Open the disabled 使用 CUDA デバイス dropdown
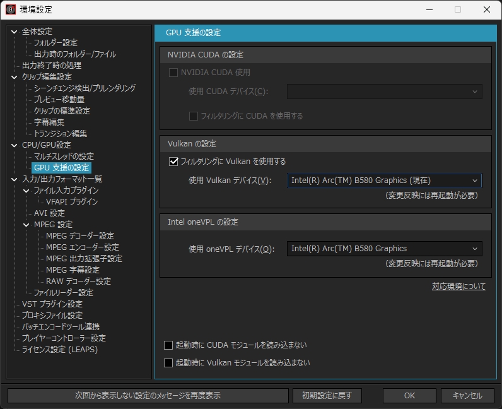 pyautogui.click(x=385, y=92)
